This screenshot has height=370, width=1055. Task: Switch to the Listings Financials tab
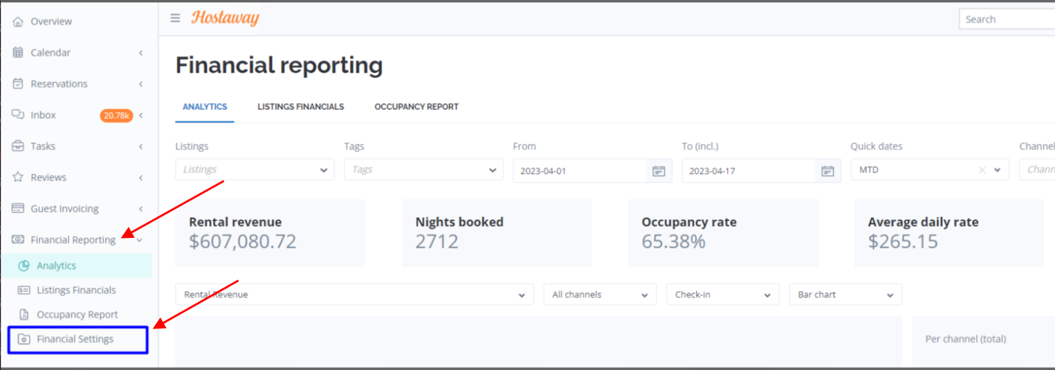[x=301, y=107]
